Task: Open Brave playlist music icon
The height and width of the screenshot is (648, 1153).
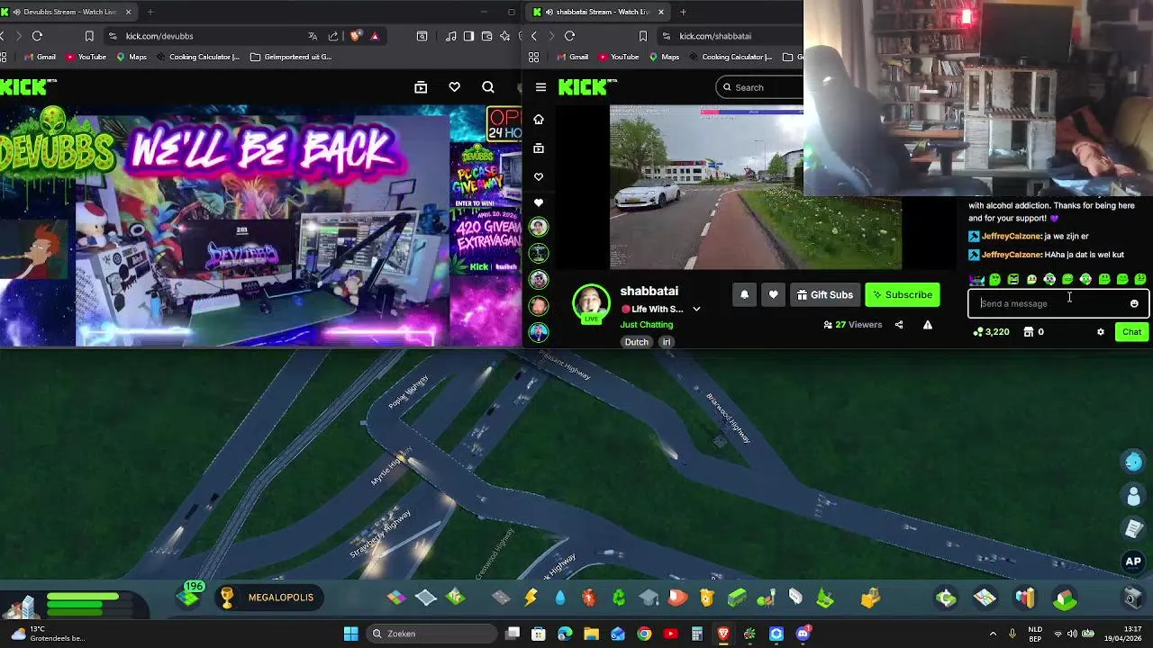Action: pyautogui.click(x=450, y=36)
